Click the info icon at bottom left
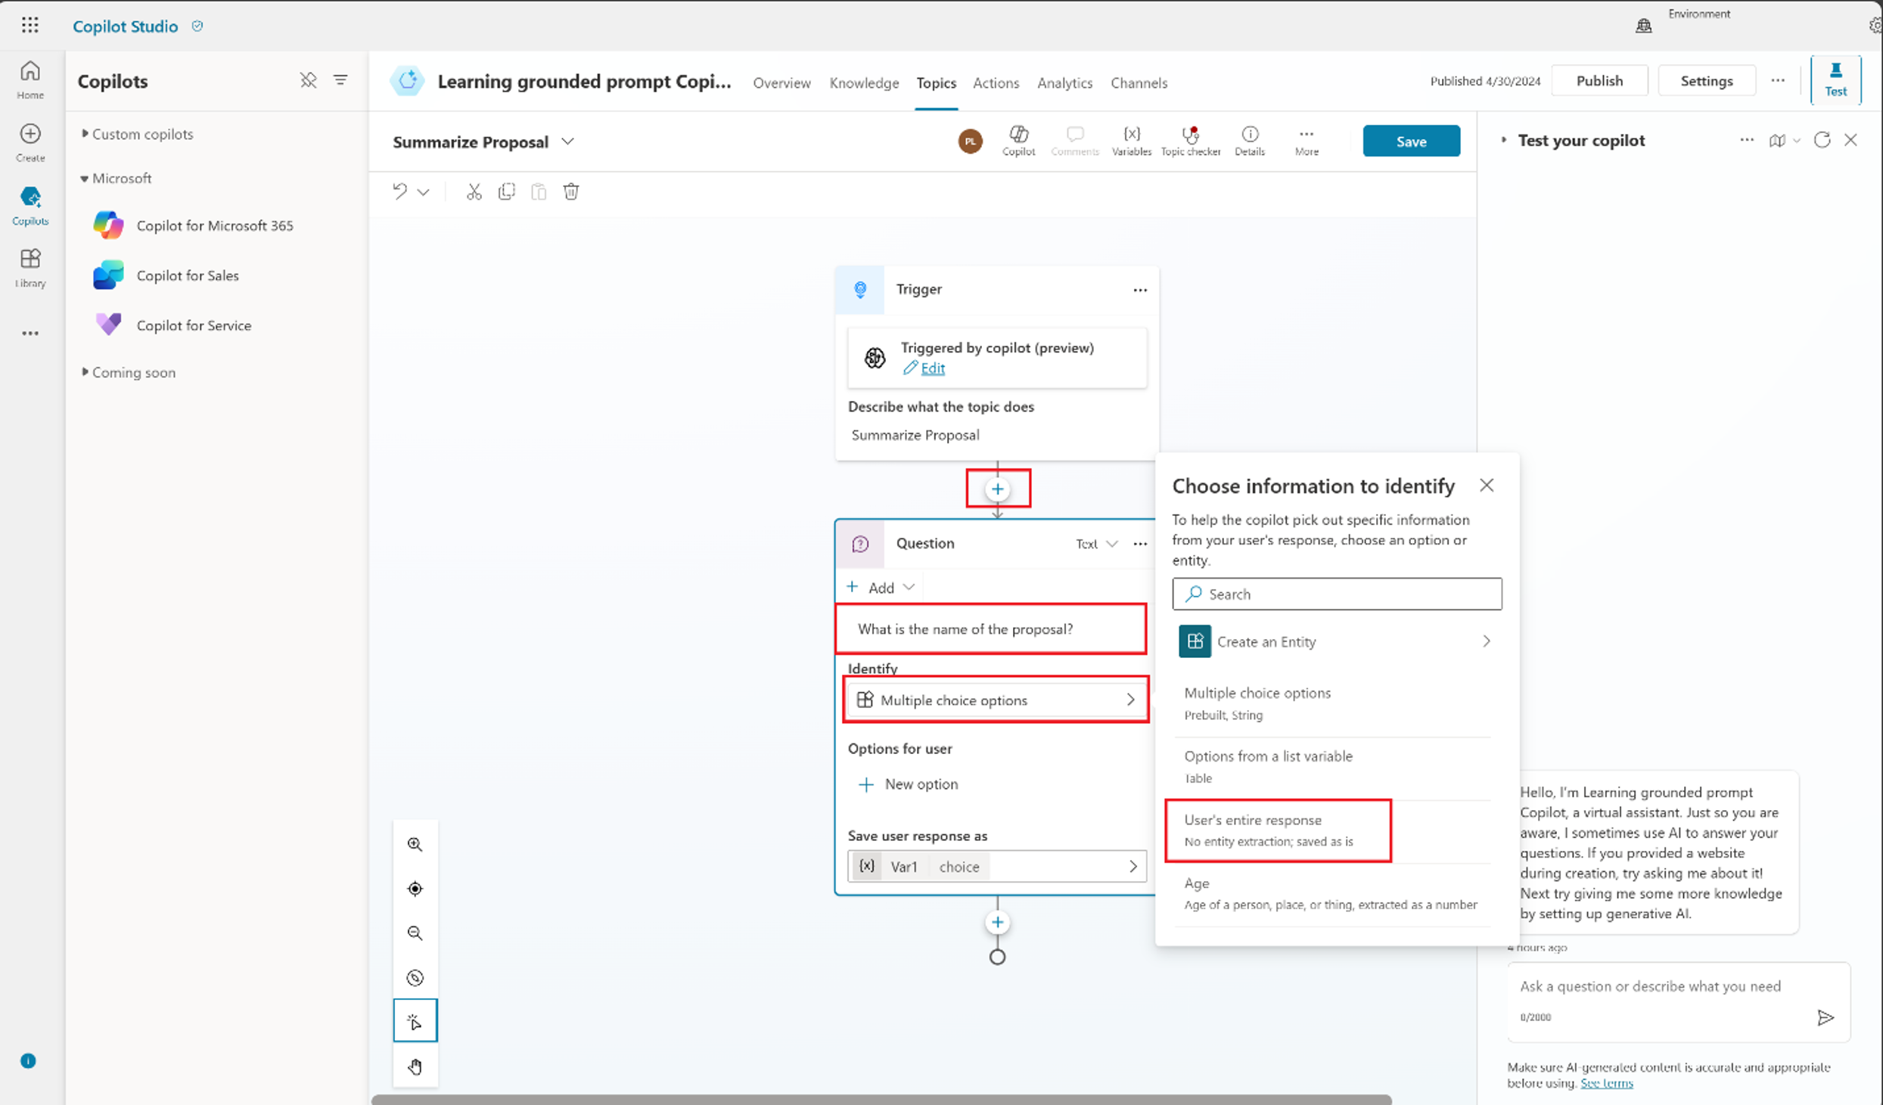The width and height of the screenshot is (1883, 1105). point(28,1060)
